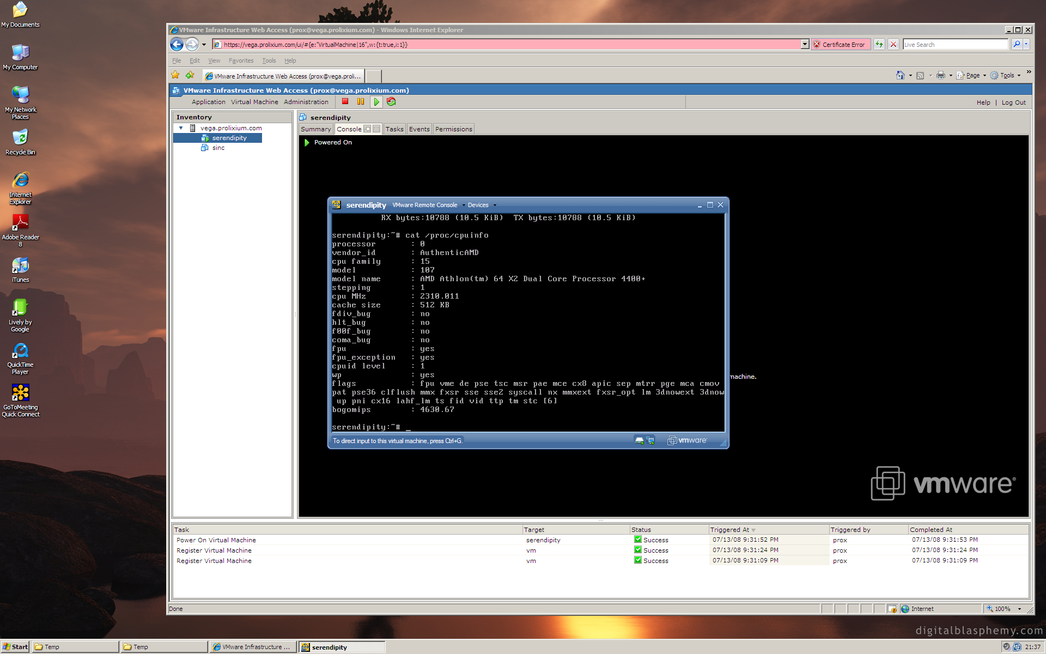Viewport: 1046px width, 654px height.
Task: Select the sinc VM in inventory
Action: 218,148
